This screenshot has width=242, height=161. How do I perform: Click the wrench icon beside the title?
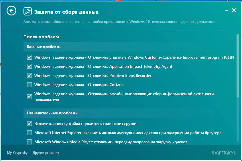27,11
